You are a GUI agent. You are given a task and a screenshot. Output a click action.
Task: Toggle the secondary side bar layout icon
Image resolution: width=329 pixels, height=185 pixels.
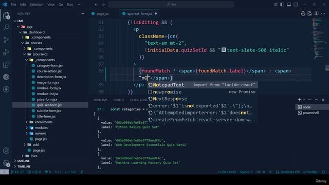coord(296,5)
